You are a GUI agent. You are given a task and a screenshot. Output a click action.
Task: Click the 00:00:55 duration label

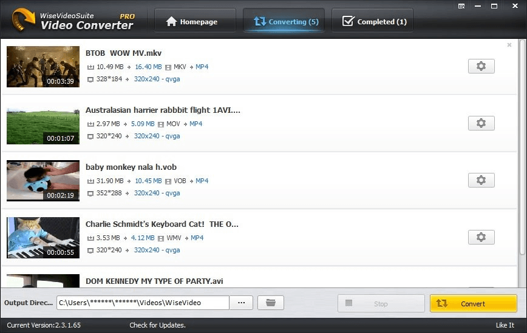pos(61,252)
